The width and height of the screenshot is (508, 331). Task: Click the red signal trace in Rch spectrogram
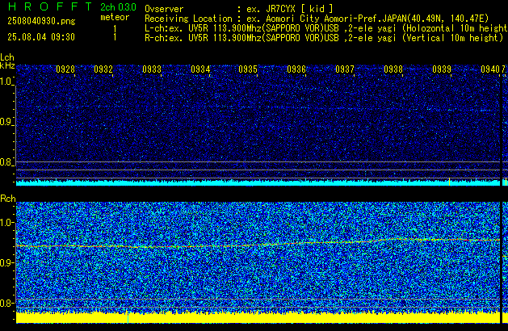click(258, 244)
